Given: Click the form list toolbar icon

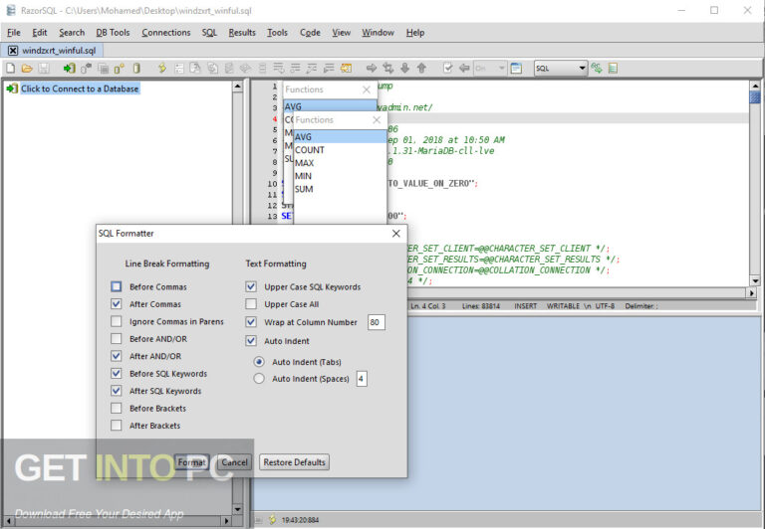Looking at the screenshot, I should click(179, 69).
